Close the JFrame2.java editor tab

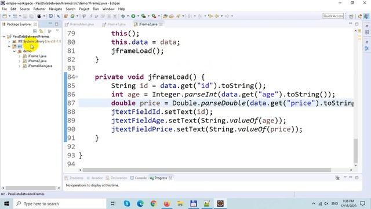tap(161, 24)
